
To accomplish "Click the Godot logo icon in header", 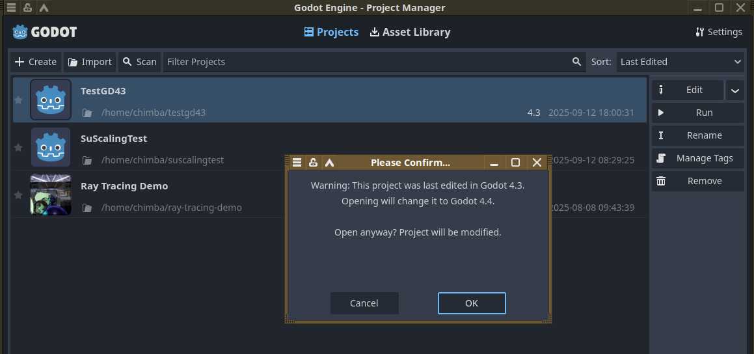I will point(20,32).
